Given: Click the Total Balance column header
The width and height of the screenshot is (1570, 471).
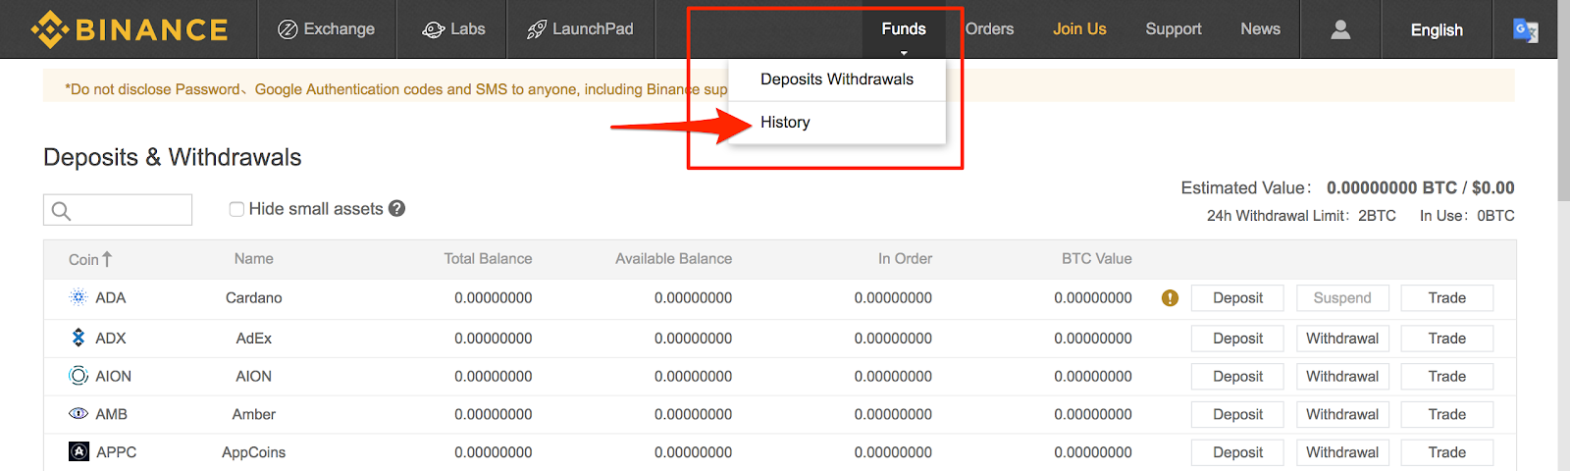Looking at the screenshot, I should (x=488, y=259).
